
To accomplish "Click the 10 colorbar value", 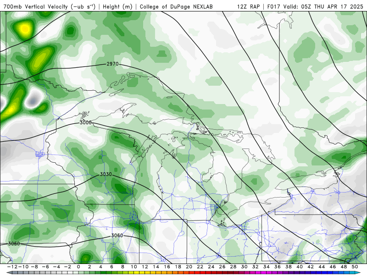I will pyautogui.click(x=133, y=267).
